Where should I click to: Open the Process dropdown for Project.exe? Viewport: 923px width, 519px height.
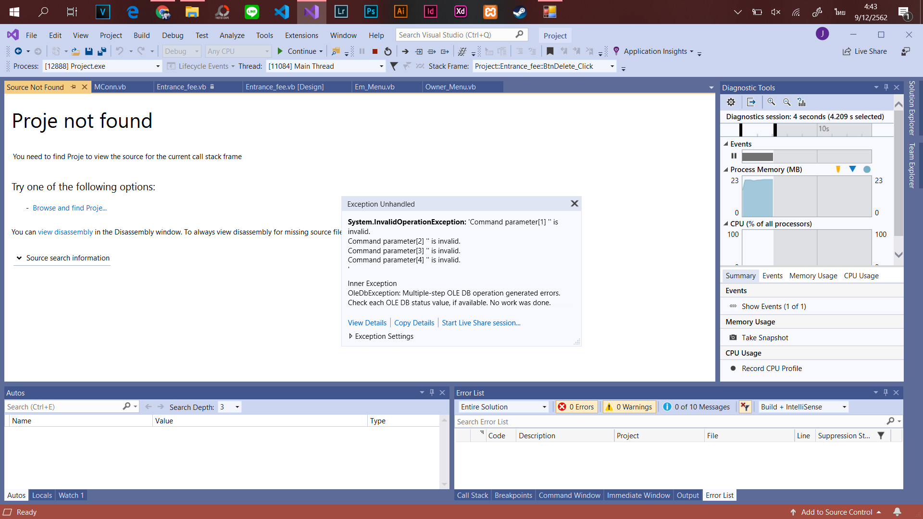[x=158, y=66]
